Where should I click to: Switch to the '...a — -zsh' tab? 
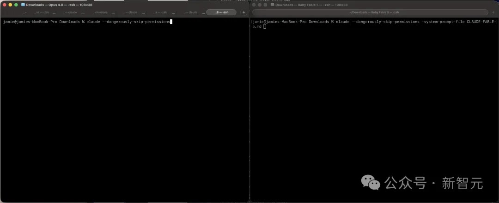tap(160, 12)
